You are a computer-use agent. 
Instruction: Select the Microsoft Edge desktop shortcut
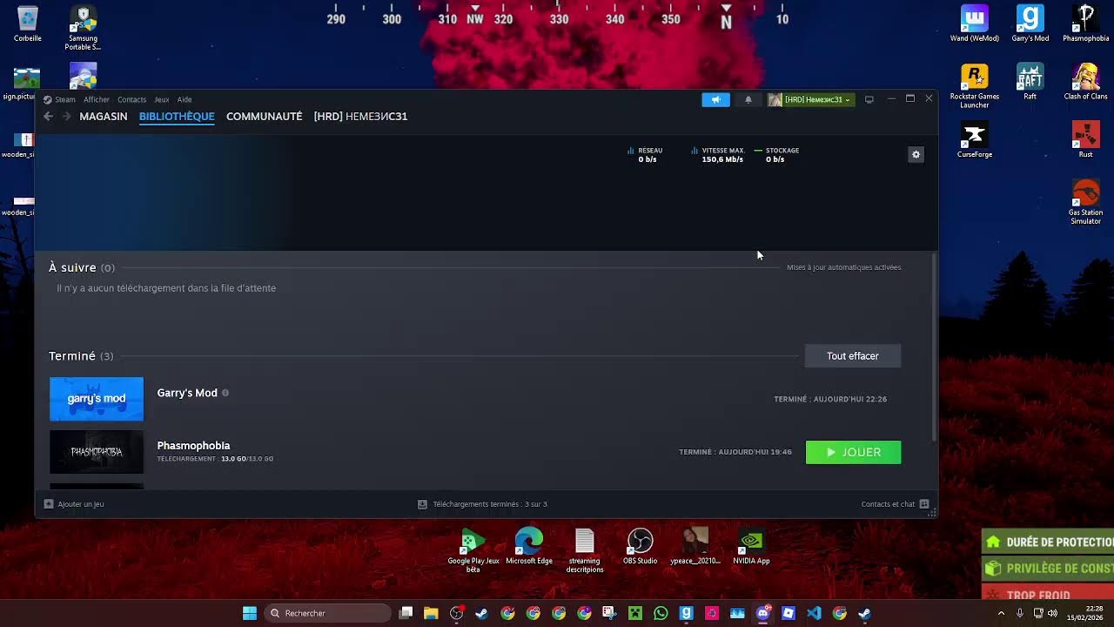coord(529,547)
